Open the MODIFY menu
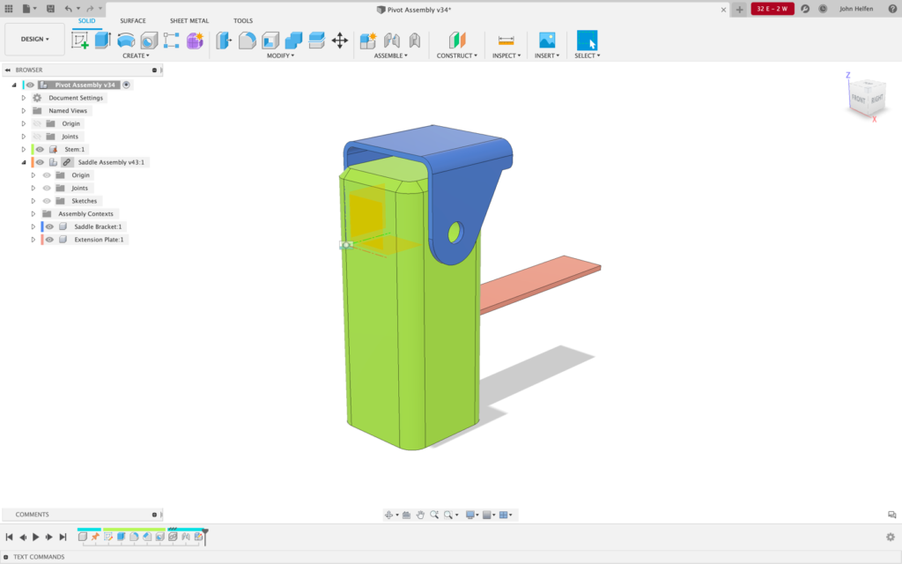 [x=280, y=56]
